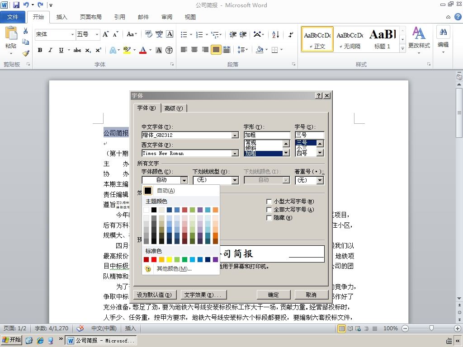Open the Chinese font dropdown
Screen dimensions: 463x347
click(235, 135)
